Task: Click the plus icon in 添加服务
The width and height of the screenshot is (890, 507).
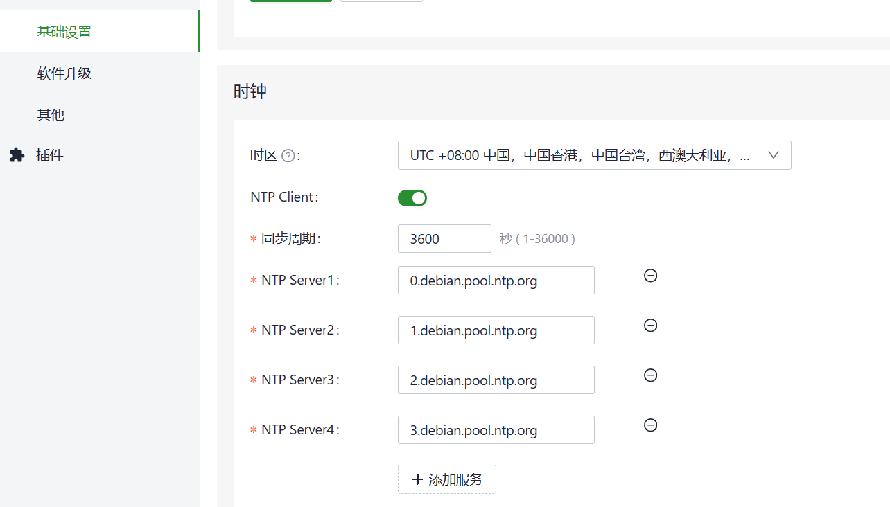Action: (x=417, y=479)
